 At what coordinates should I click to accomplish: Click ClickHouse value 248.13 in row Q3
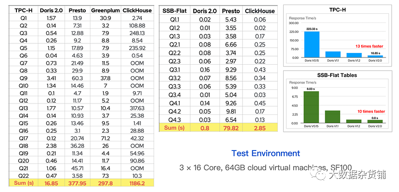pyautogui.click(x=137, y=33)
